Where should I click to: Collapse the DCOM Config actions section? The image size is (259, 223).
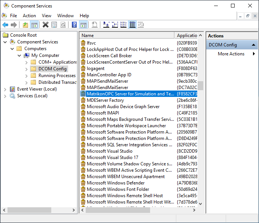click(x=253, y=45)
